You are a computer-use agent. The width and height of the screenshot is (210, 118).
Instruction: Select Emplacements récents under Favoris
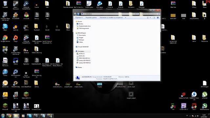84,26
